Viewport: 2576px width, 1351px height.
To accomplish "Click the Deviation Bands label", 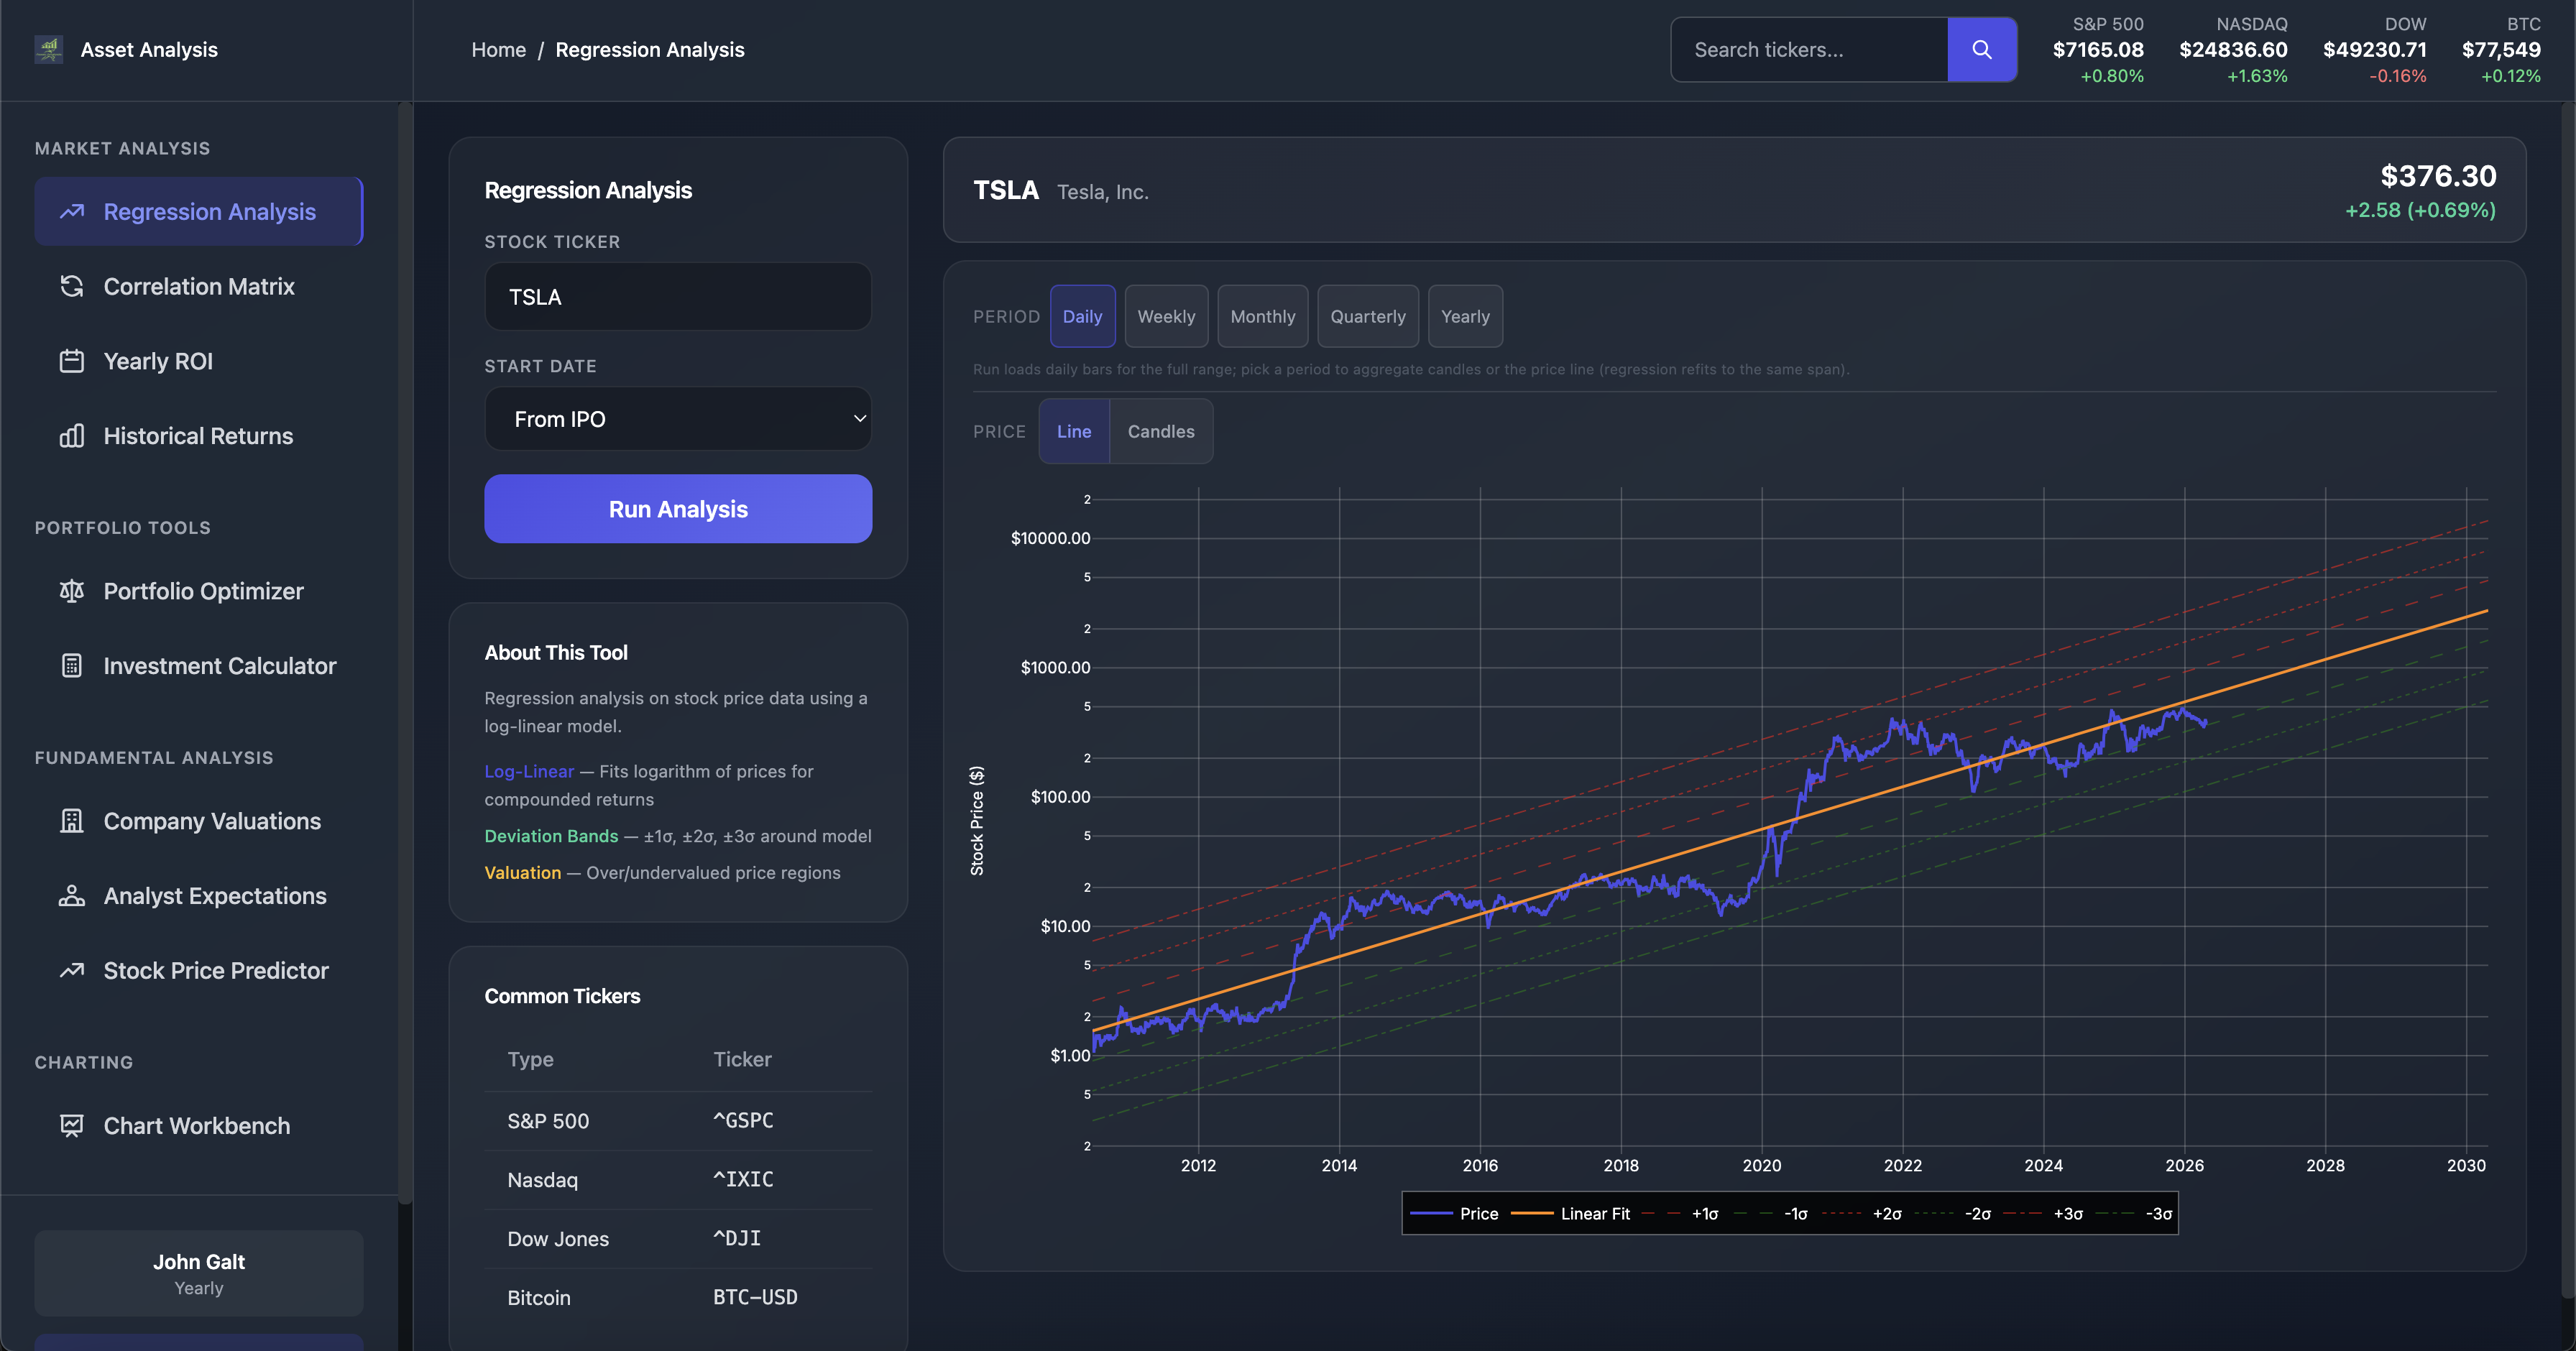I will click(x=551, y=836).
